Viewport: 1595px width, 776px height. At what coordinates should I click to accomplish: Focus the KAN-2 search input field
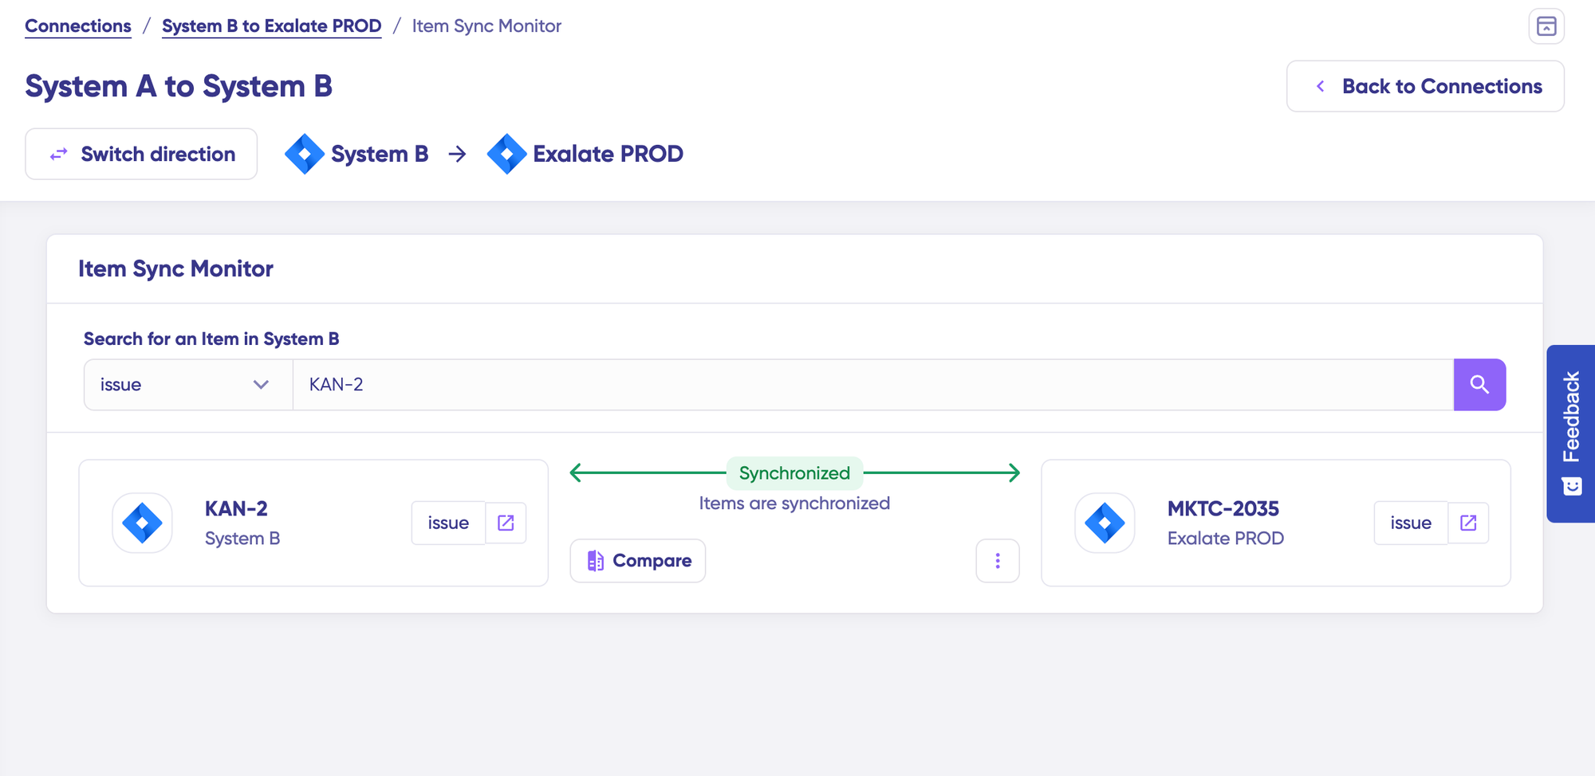(x=873, y=385)
